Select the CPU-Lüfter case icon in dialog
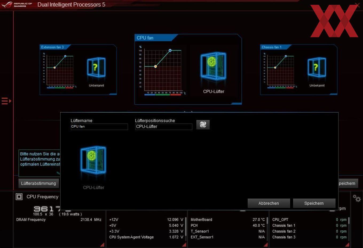363x248 pixels. tap(93, 161)
